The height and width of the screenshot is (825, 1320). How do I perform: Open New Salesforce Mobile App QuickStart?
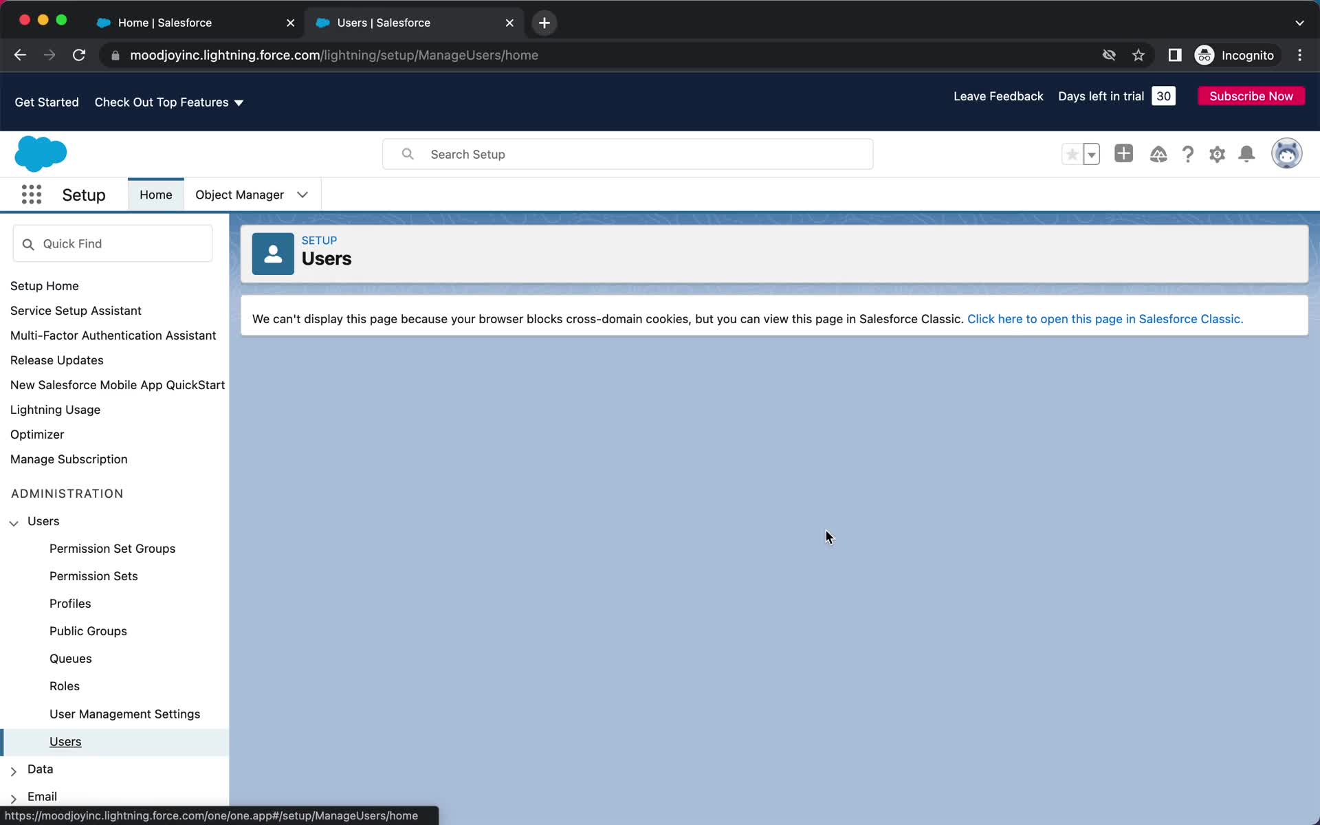pos(118,385)
